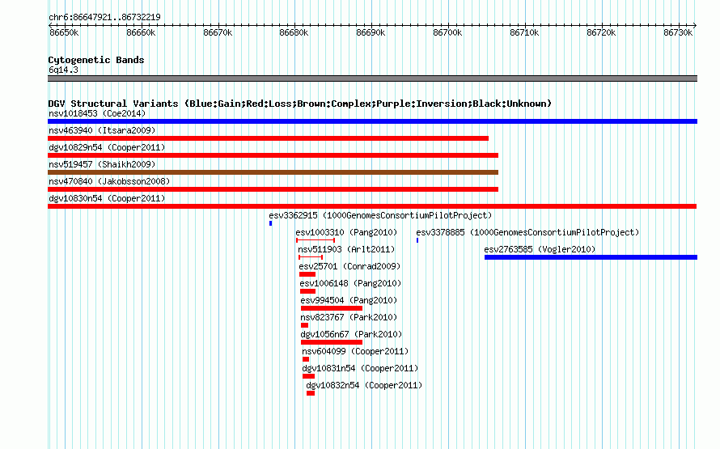Screen dimensions: 720x449
Task: Open nsv511903 (Arlt2011) variant label
Action: click(x=346, y=249)
